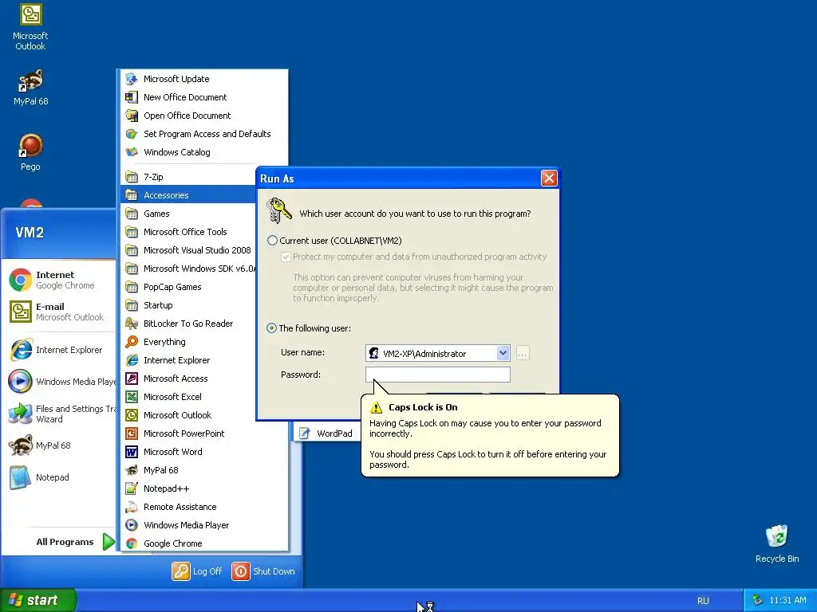The height and width of the screenshot is (612, 817).
Task: Click the RU language indicator
Action: tap(703, 601)
